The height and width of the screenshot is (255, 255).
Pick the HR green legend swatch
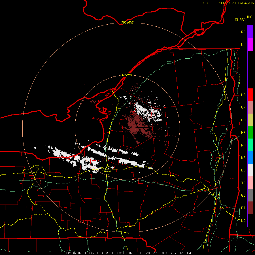click(x=250, y=133)
